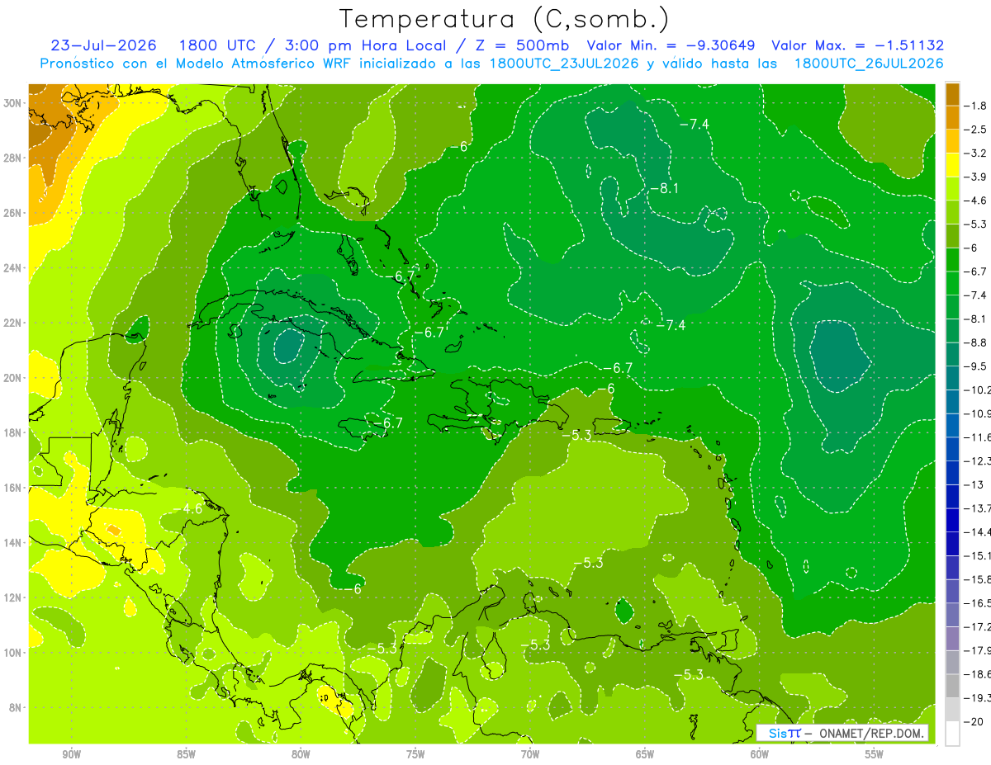Click the orange color bar segment between -1.8 and -2.5
The height and width of the screenshot is (765, 991).
(953, 117)
